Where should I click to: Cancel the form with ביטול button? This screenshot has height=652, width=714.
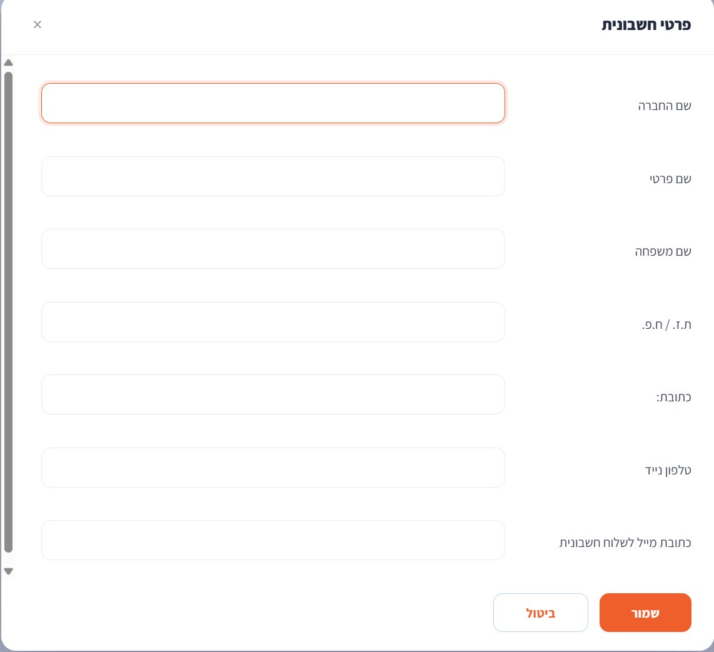coord(541,613)
